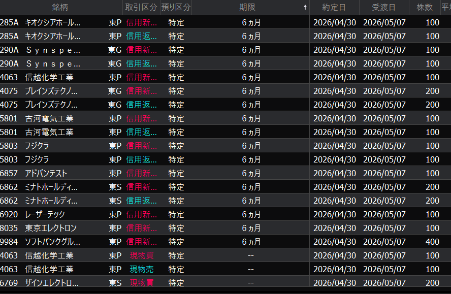Click the 受渡日 column header
This screenshot has height=294, width=451.
coord(384,8)
